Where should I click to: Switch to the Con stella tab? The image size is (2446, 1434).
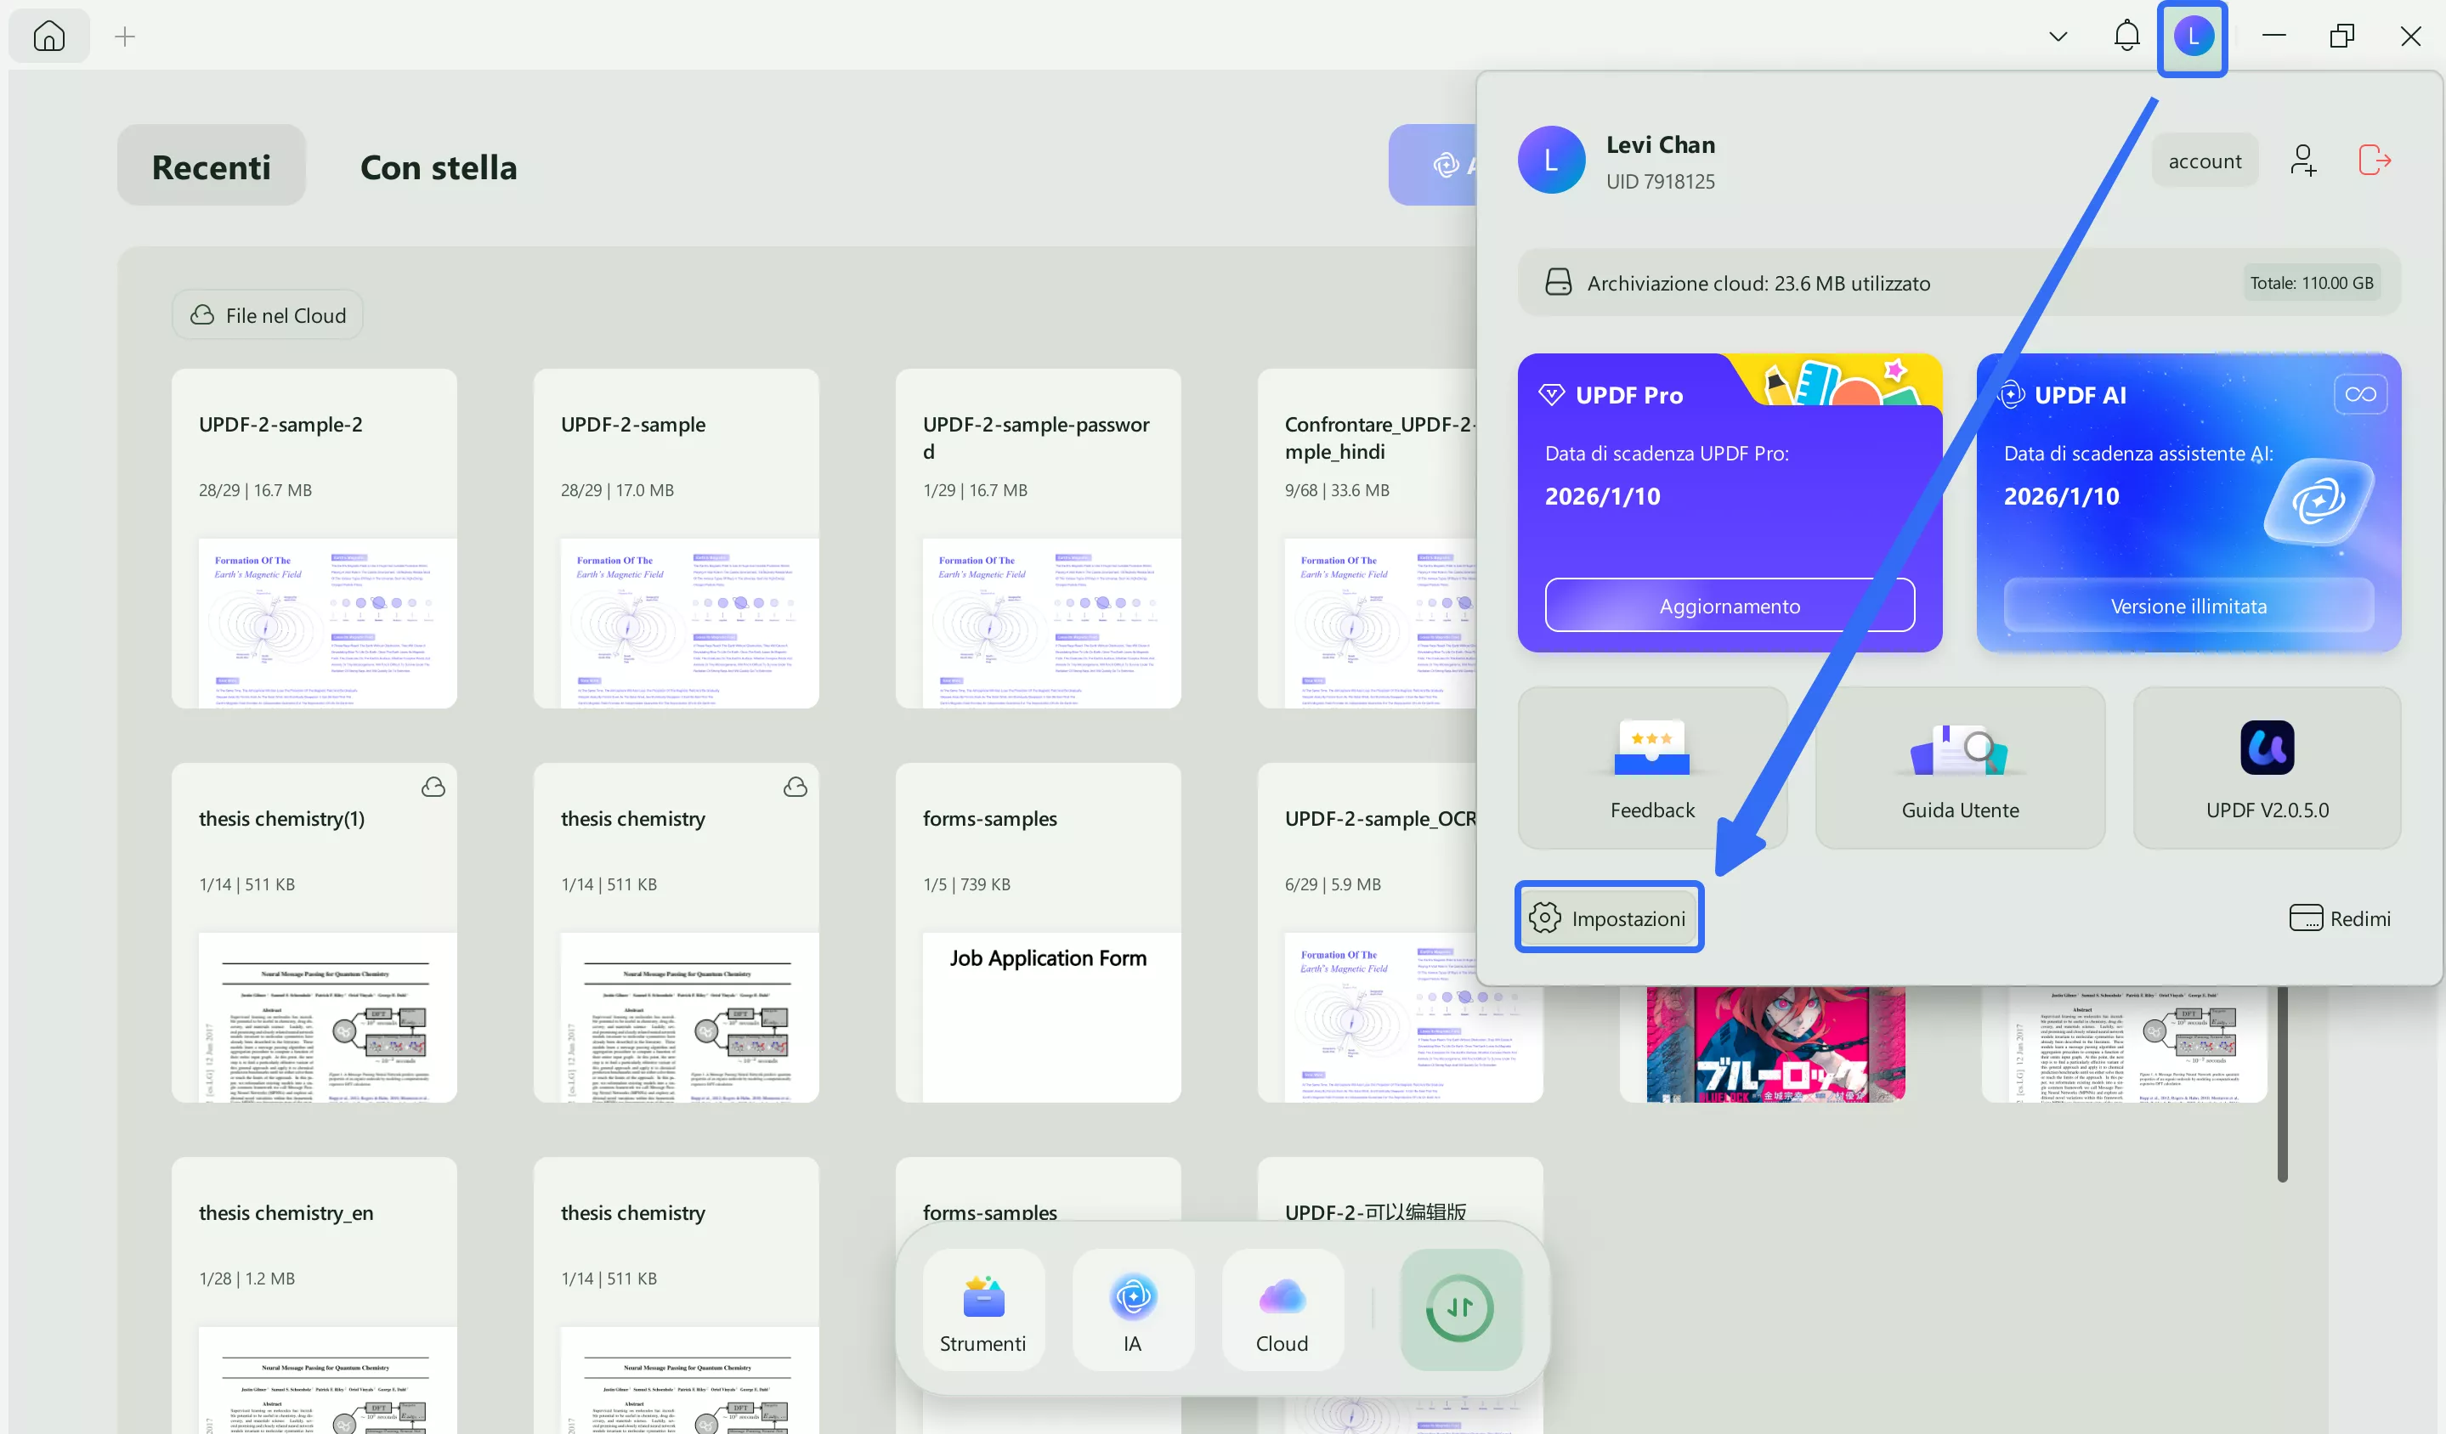pos(438,167)
